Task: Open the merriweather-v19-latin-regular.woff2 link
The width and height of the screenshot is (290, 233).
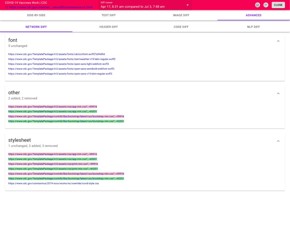Action: [x=62, y=59]
